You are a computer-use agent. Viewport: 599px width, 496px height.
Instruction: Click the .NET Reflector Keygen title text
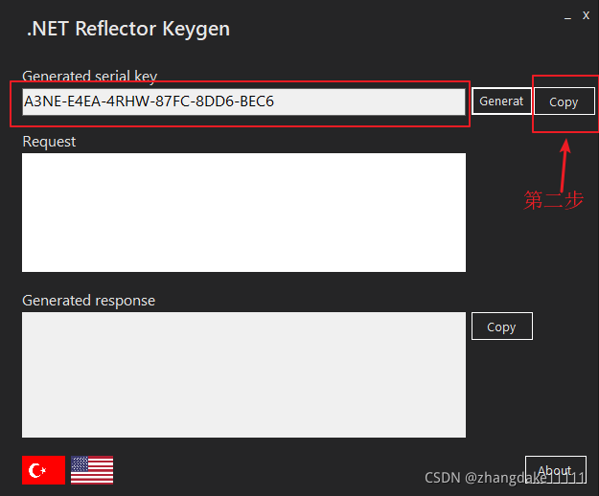tap(128, 29)
